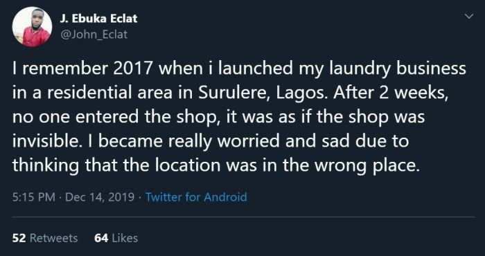
Task: Click the J. Ebuka Eclat display name
Action: click(98, 19)
